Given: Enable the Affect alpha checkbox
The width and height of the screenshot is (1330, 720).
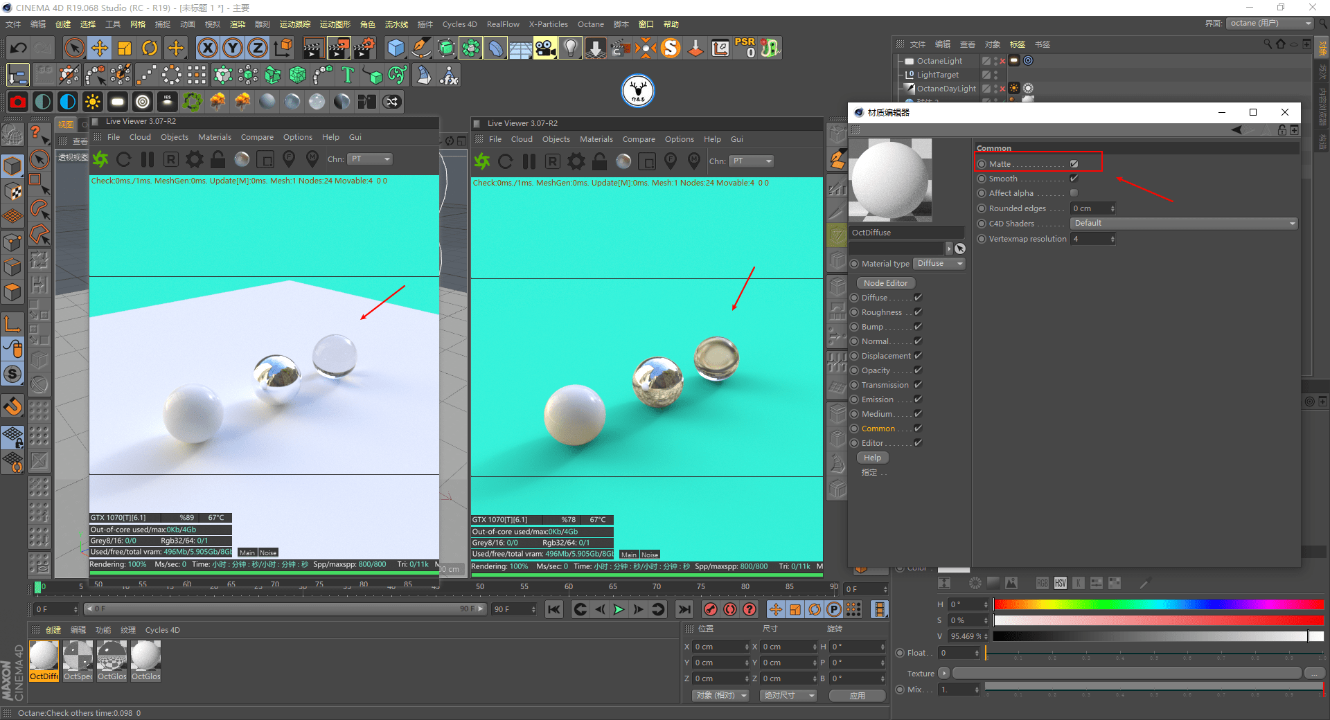Looking at the screenshot, I should coord(1074,193).
